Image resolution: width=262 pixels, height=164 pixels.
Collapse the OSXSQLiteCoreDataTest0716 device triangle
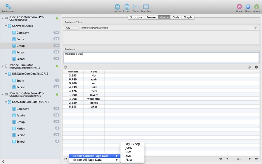(3, 94)
